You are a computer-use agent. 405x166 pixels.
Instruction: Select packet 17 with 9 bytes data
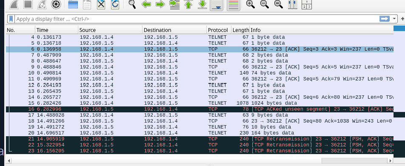[200, 115]
